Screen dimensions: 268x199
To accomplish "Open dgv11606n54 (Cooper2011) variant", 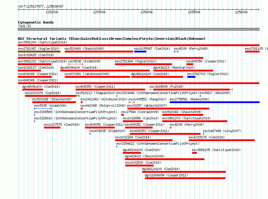I will tap(166, 175).
